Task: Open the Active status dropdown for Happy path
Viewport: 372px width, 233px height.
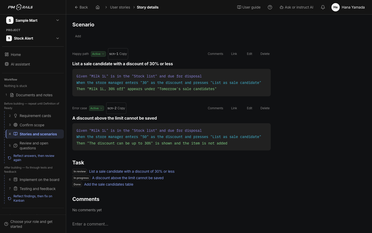Action: [x=98, y=54]
